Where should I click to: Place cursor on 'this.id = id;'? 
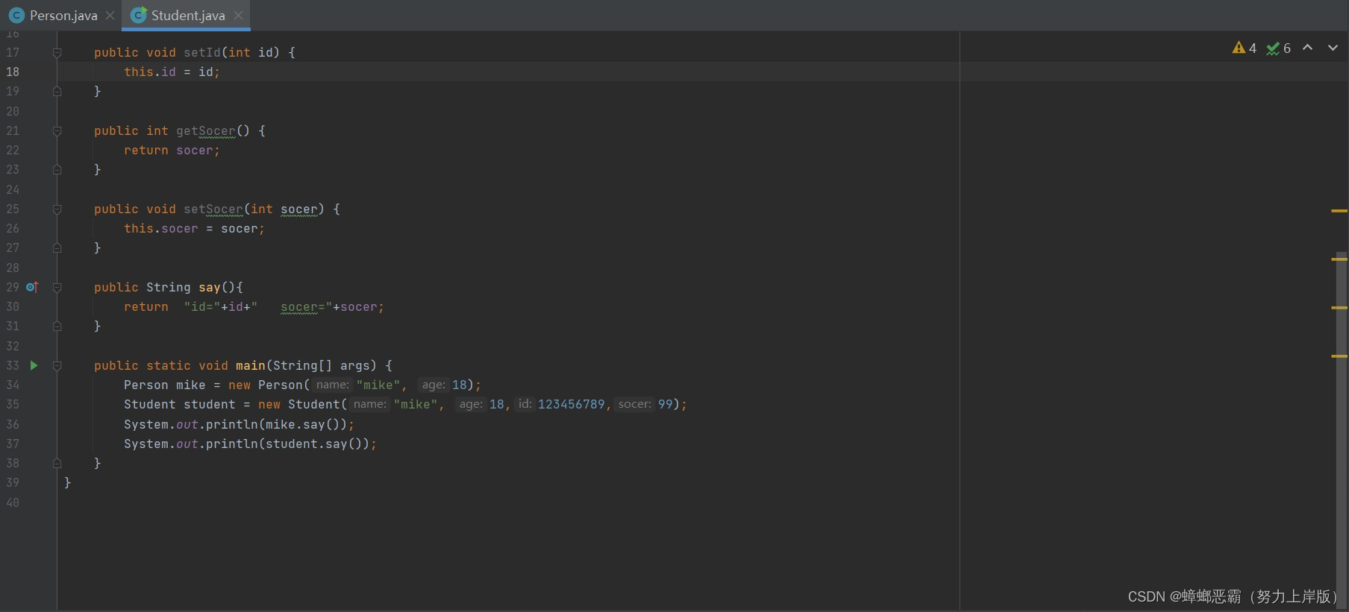[172, 72]
